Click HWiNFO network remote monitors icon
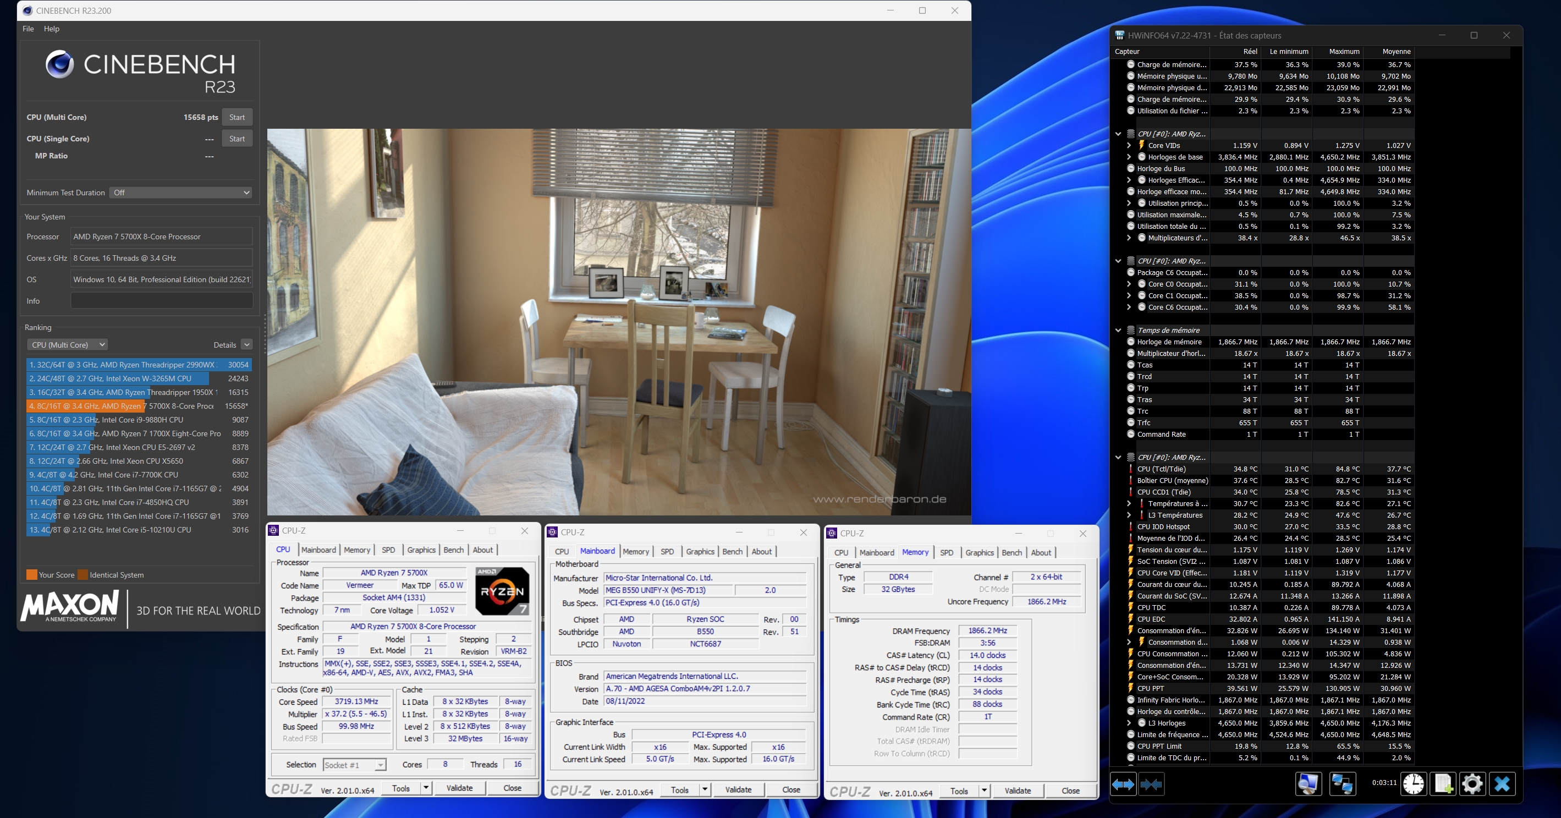Image resolution: width=1561 pixels, height=818 pixels. (1342, 784)
